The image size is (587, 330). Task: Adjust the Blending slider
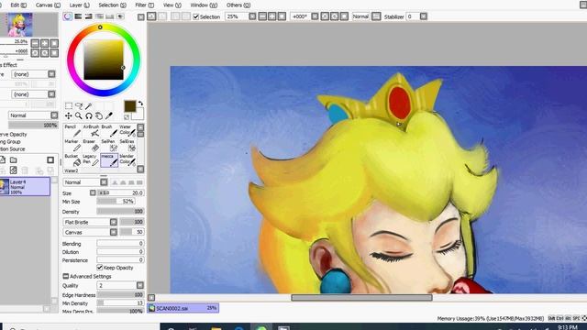120,244
